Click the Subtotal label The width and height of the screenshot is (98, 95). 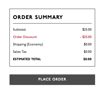coord(20,30)
